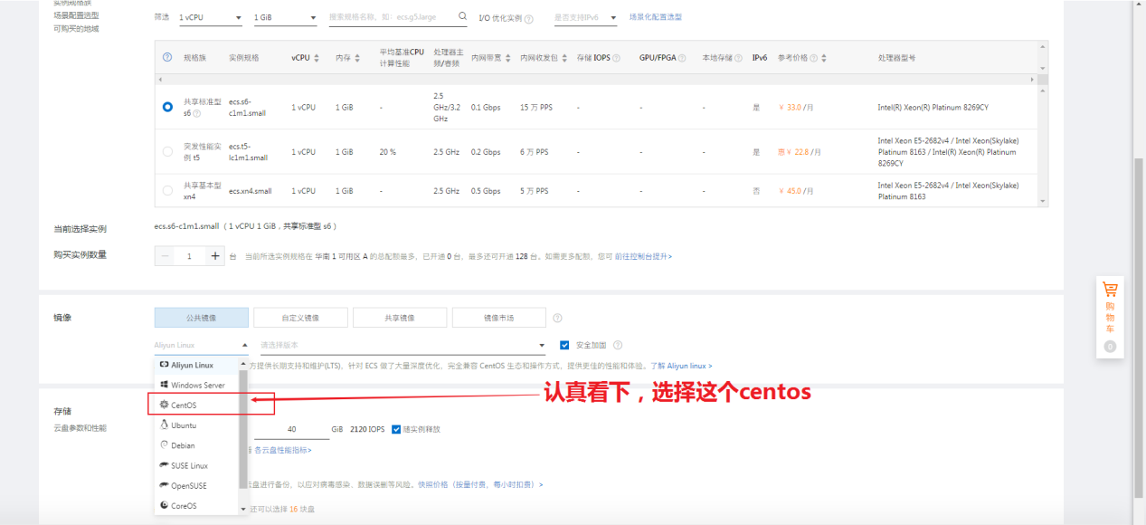Open the 1 GiB memory filter dropdown
The height and width of the screenshot is (525, 1146).
tap(284, 17)
